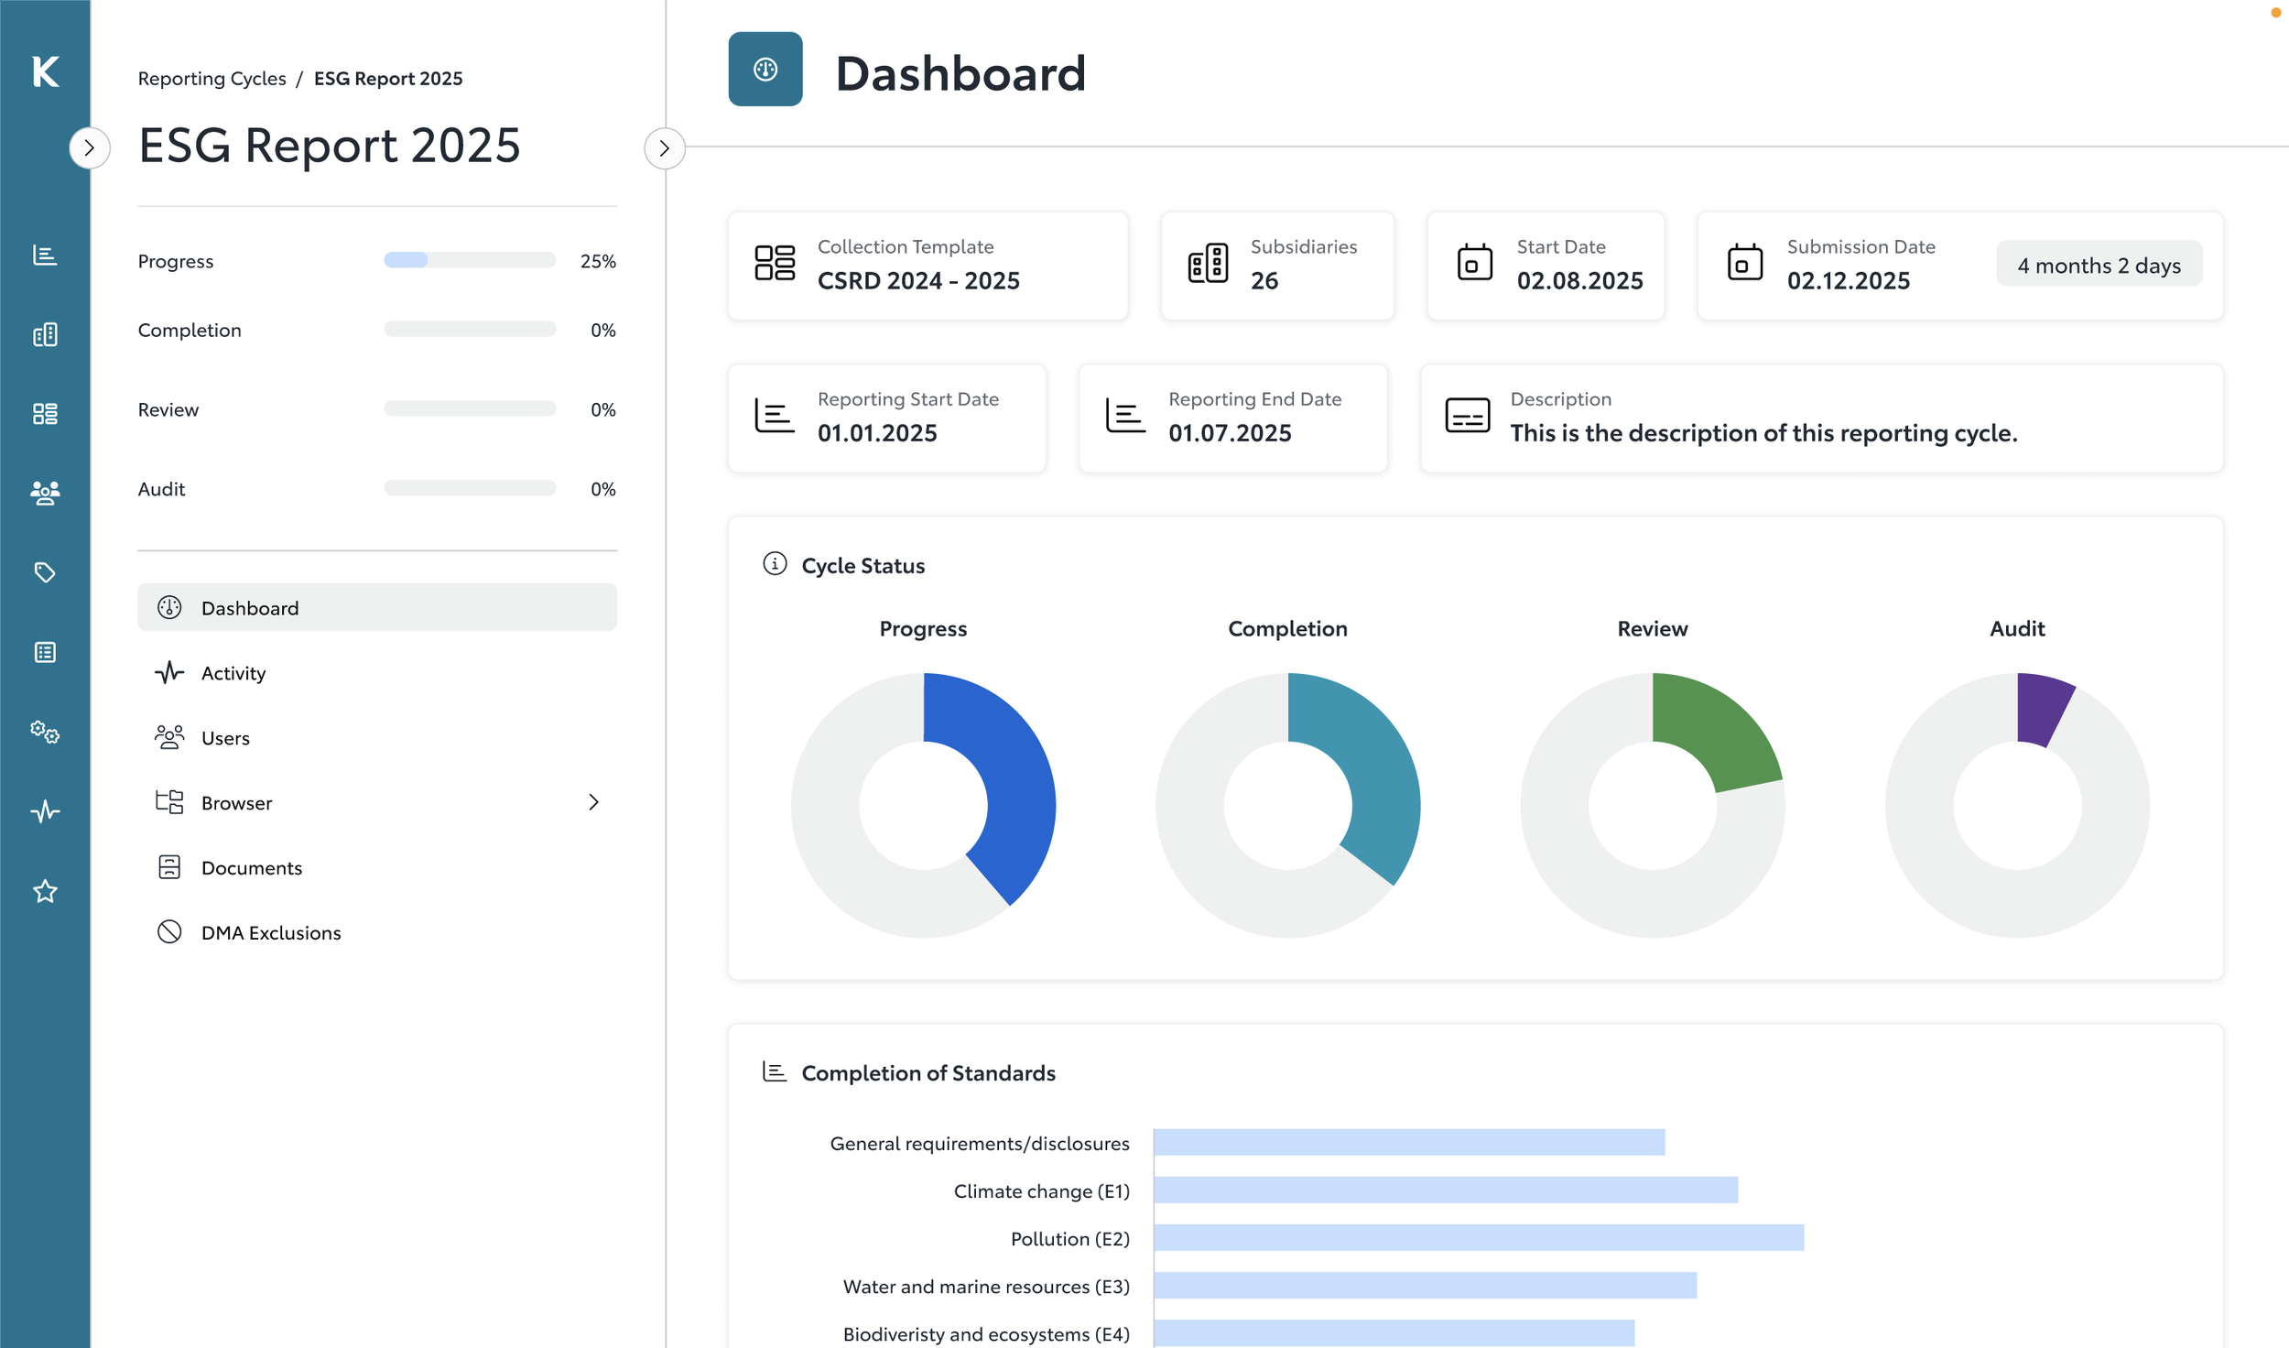Click the activity pulse icon in sidebar
2289x1348 pixels.
point(45,811)
